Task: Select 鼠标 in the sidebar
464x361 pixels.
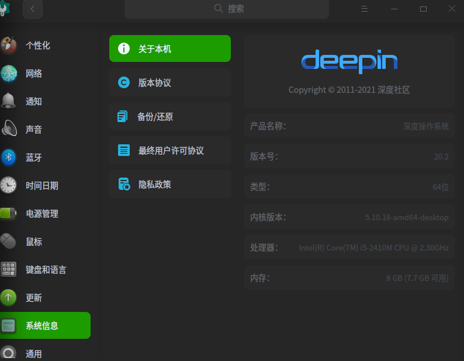Action: tap(34, 241)
